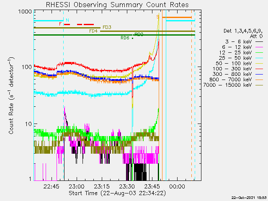Click orange line swatch for 800 - 7000 keV
The height and width of the screenshot is (201, 268).
click(x=259, y=80)
